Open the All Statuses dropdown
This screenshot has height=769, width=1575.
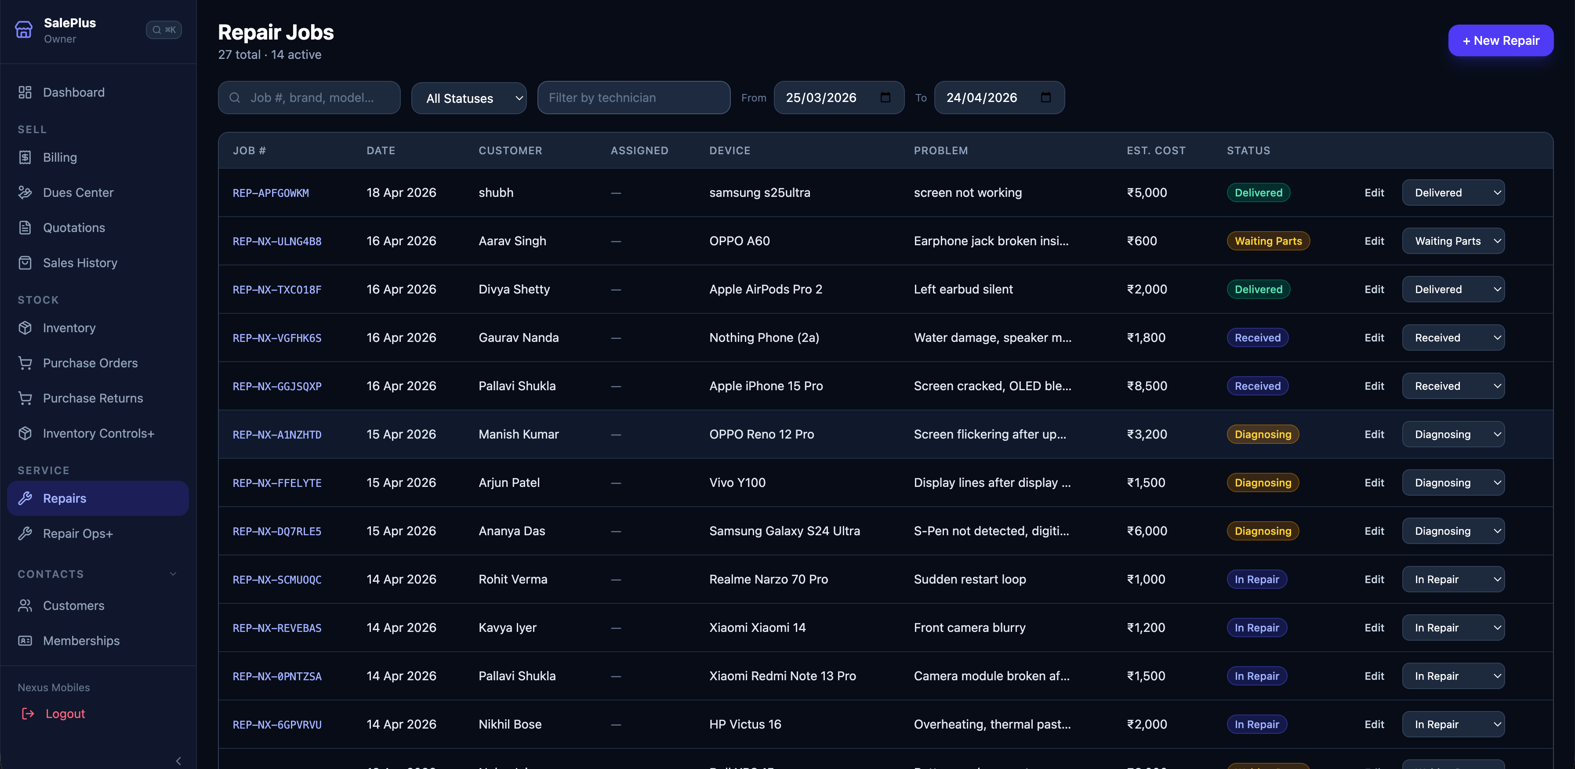tap(468, 98)
